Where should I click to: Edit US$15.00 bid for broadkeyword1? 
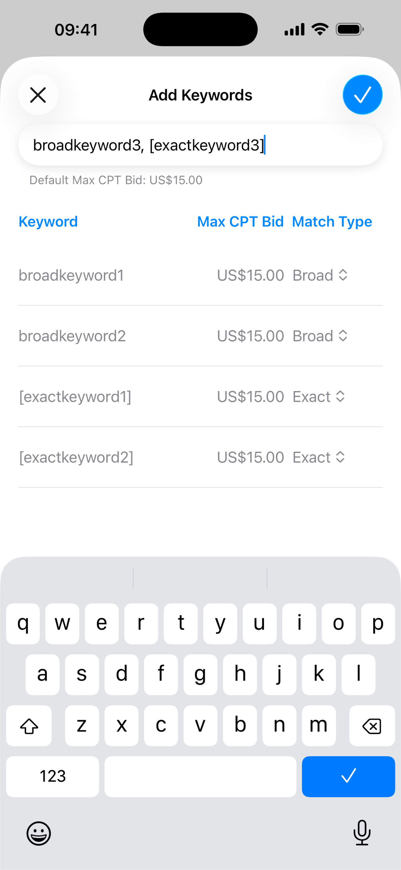coord(250,275)
